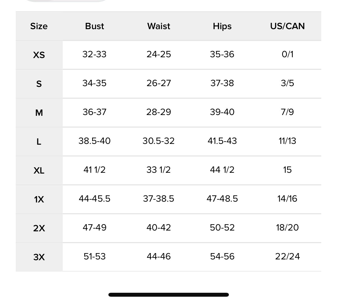
Task: Click the 14/16 US/CAN size cell
Action: [287, 199]
